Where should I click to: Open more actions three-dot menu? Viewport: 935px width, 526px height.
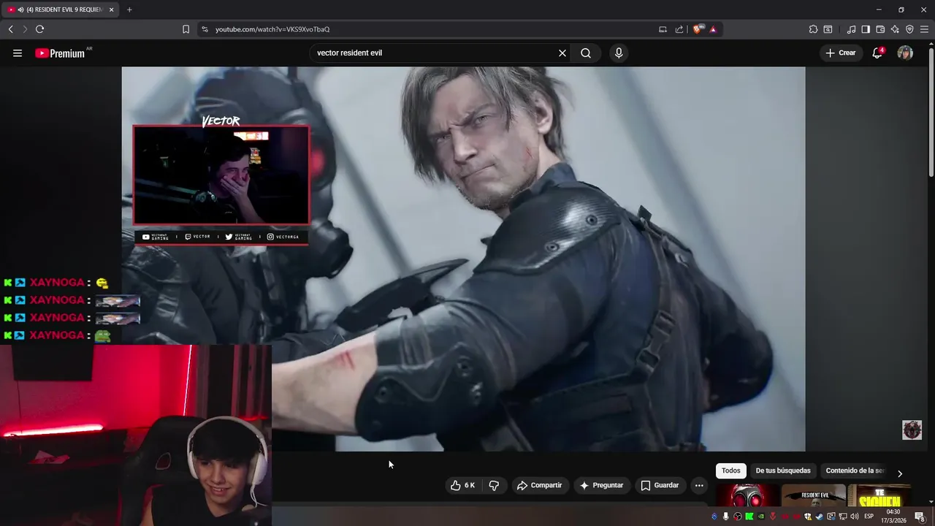pyautogui.click(x=699, y=485)
